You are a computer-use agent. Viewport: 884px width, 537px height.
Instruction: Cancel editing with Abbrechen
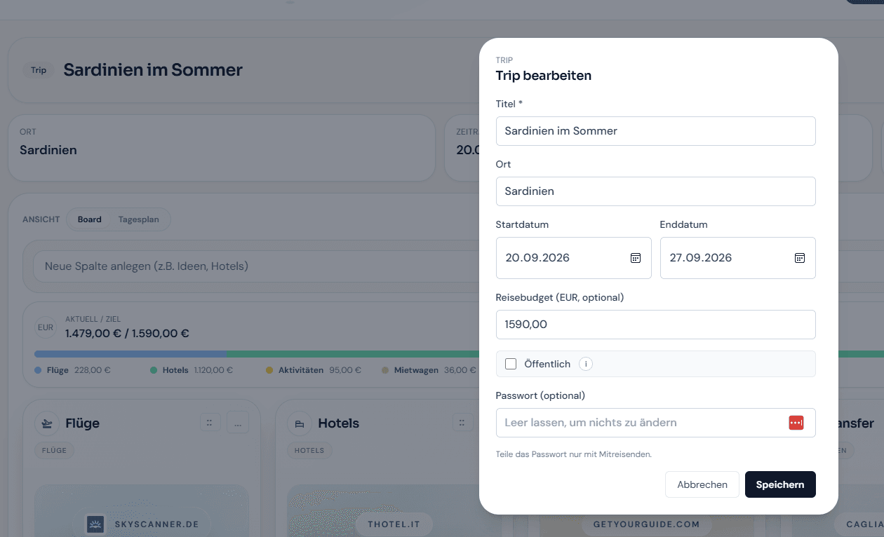click(702, 484)
